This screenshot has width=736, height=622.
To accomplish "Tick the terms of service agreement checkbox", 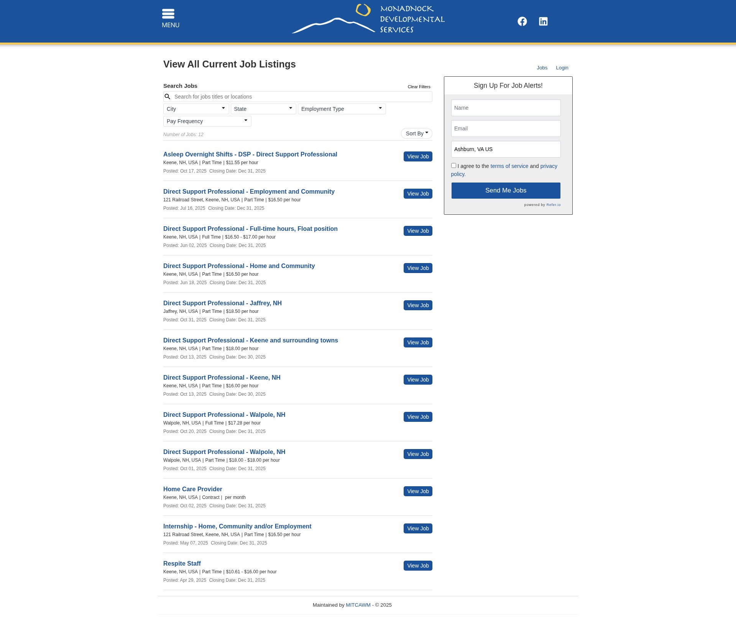I will tap(453, 166).
